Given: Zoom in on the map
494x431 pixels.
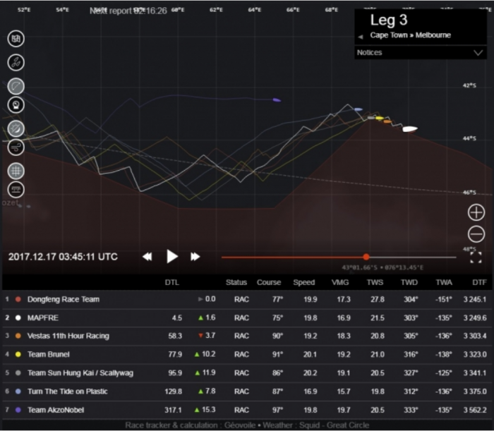Looking at the screenshot, I should click(476, 212).
